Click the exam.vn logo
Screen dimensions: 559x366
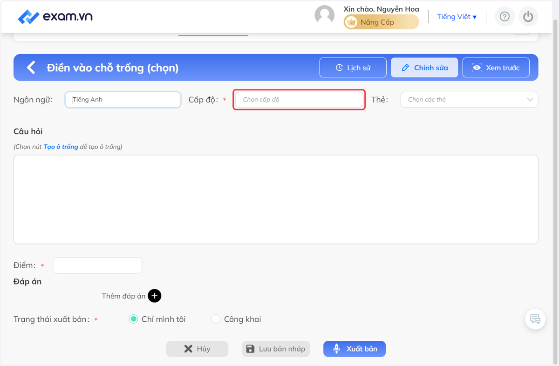(55, 17)
